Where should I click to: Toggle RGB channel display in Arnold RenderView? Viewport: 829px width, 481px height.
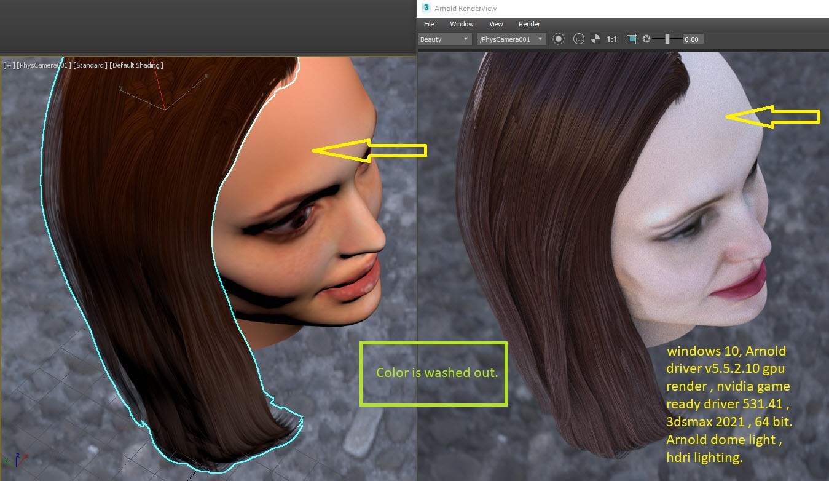(x=578, y=39)
